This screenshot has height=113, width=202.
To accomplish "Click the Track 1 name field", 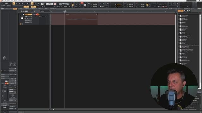I will point(28,14).
